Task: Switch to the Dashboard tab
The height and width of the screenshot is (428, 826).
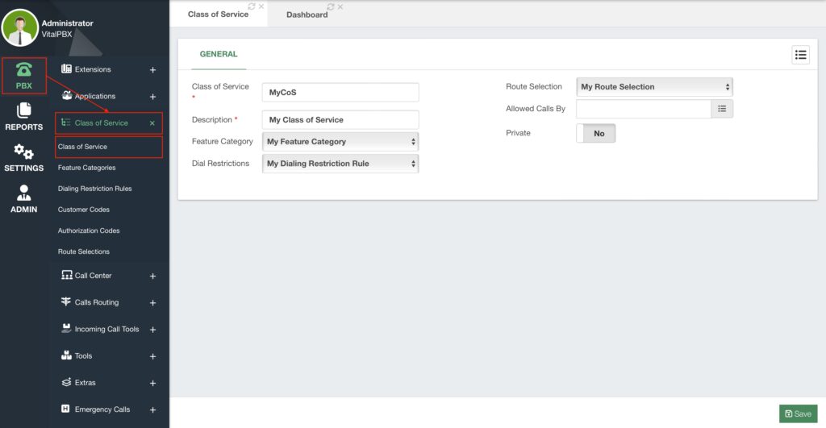Action: click(x=307, y=15)
